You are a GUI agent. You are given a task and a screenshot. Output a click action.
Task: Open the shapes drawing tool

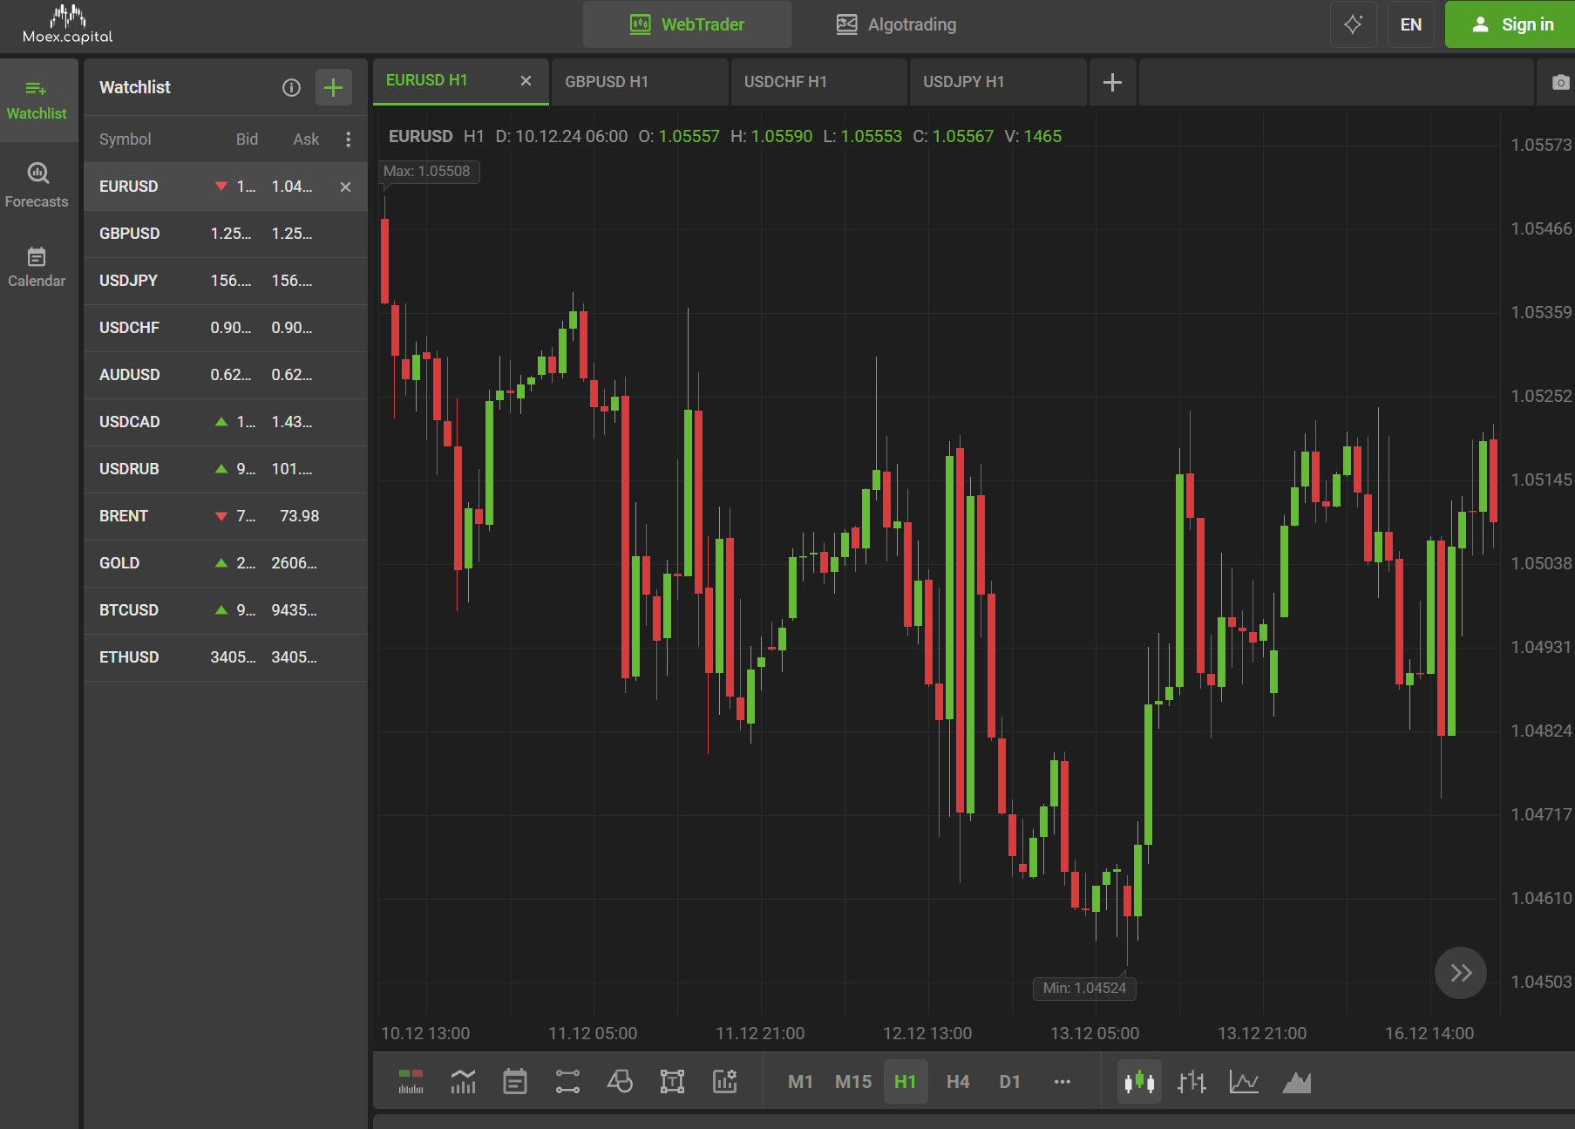coord(620,1082)
